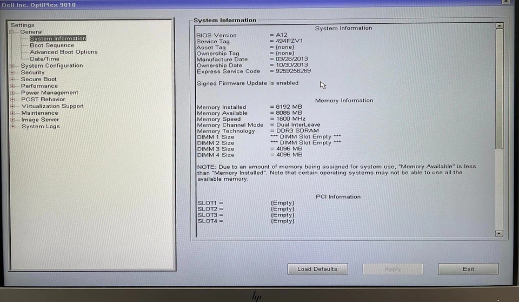This screenshot has width=519, height=302.
Task: Click the DIMM 1 Size label
Action: (216, 137)
